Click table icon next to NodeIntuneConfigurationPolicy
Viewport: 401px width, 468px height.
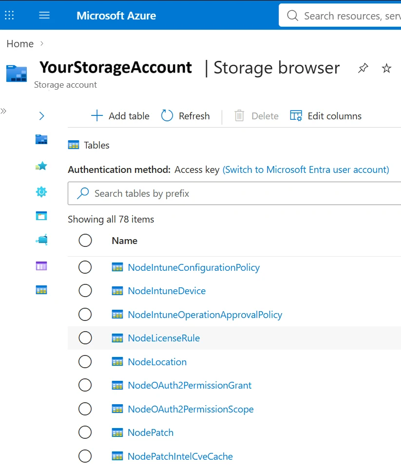[117, 267]
